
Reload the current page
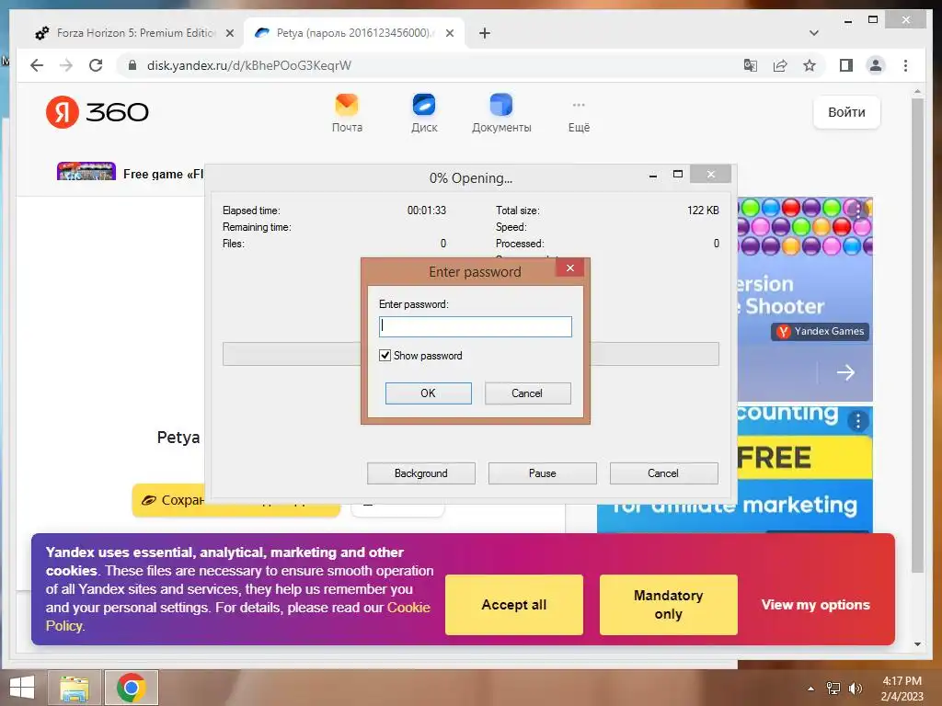96,65
